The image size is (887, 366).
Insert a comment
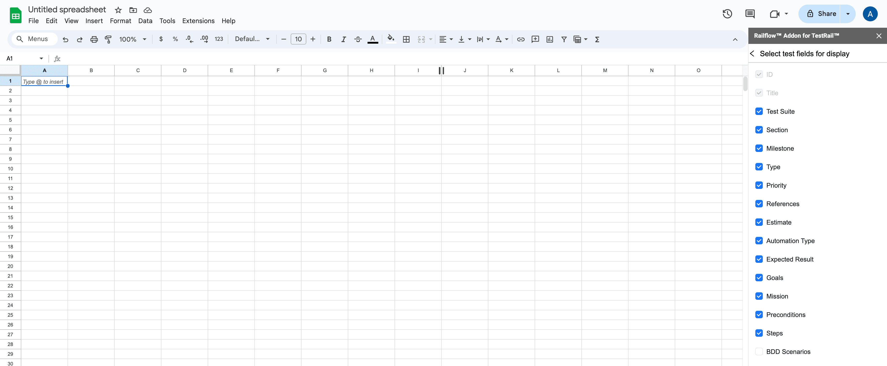(x=535, y=39)
